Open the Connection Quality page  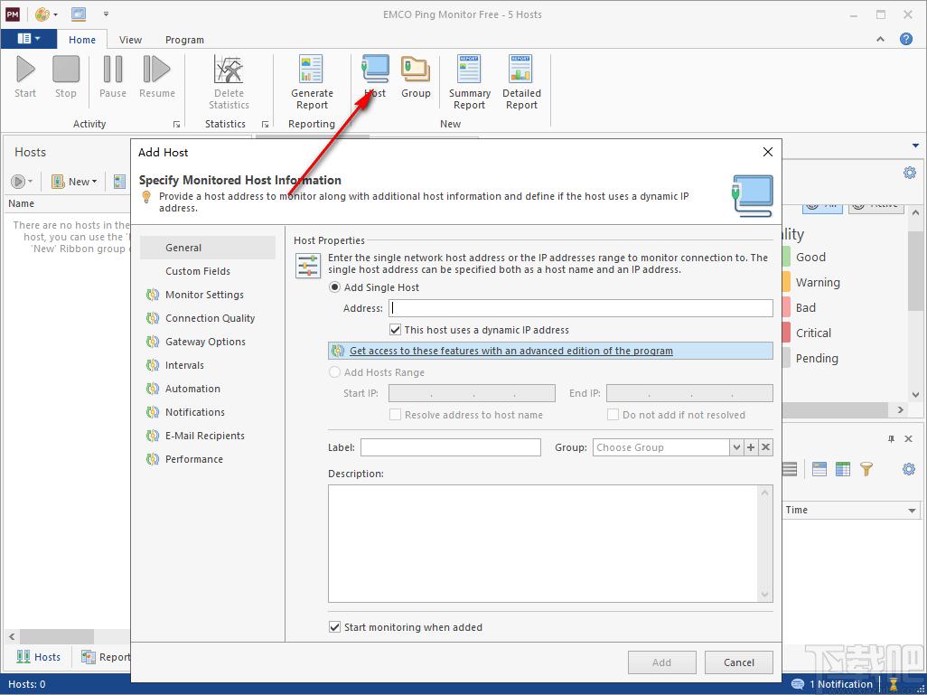tap(208, 318)
